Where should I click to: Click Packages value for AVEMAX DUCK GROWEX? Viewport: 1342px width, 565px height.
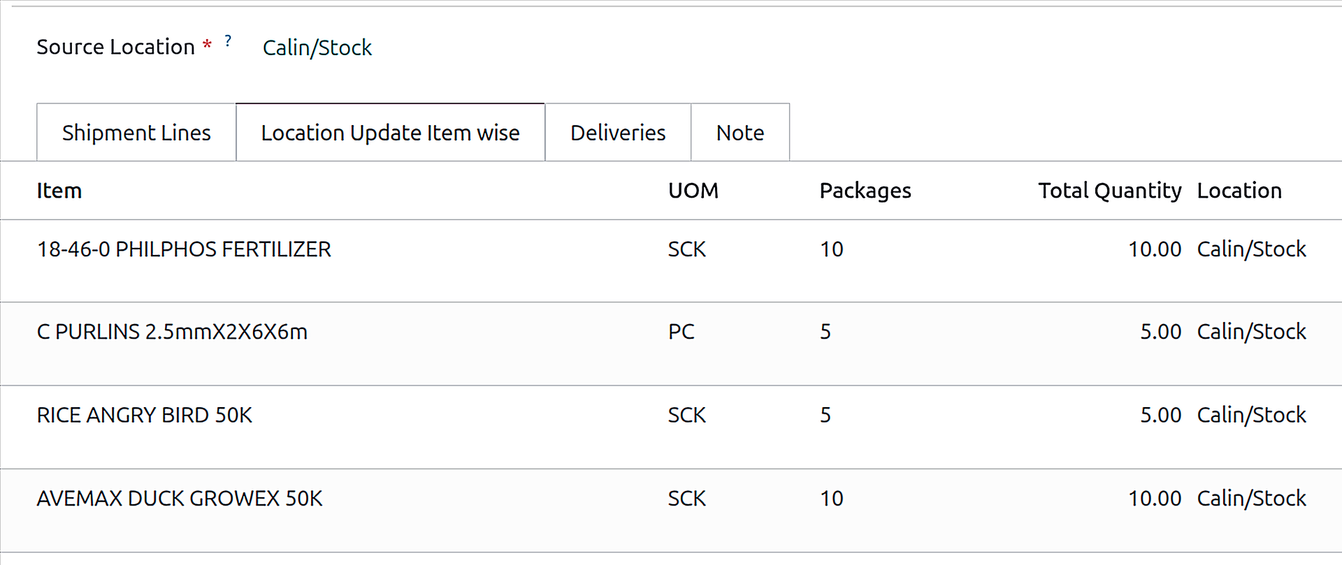(832, 499)
